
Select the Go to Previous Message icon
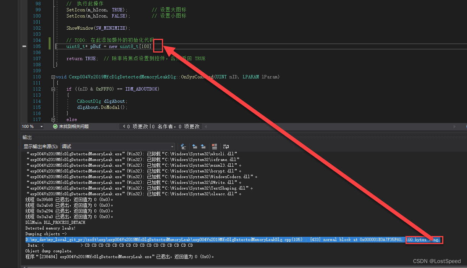(x=195, y=147)
